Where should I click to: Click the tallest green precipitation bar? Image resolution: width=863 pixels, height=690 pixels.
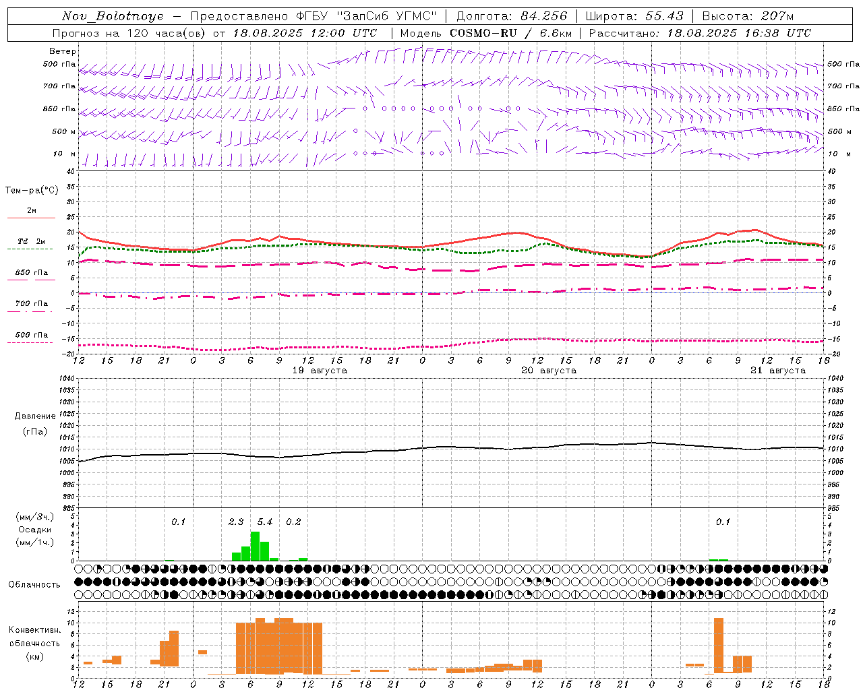(255, 546)
